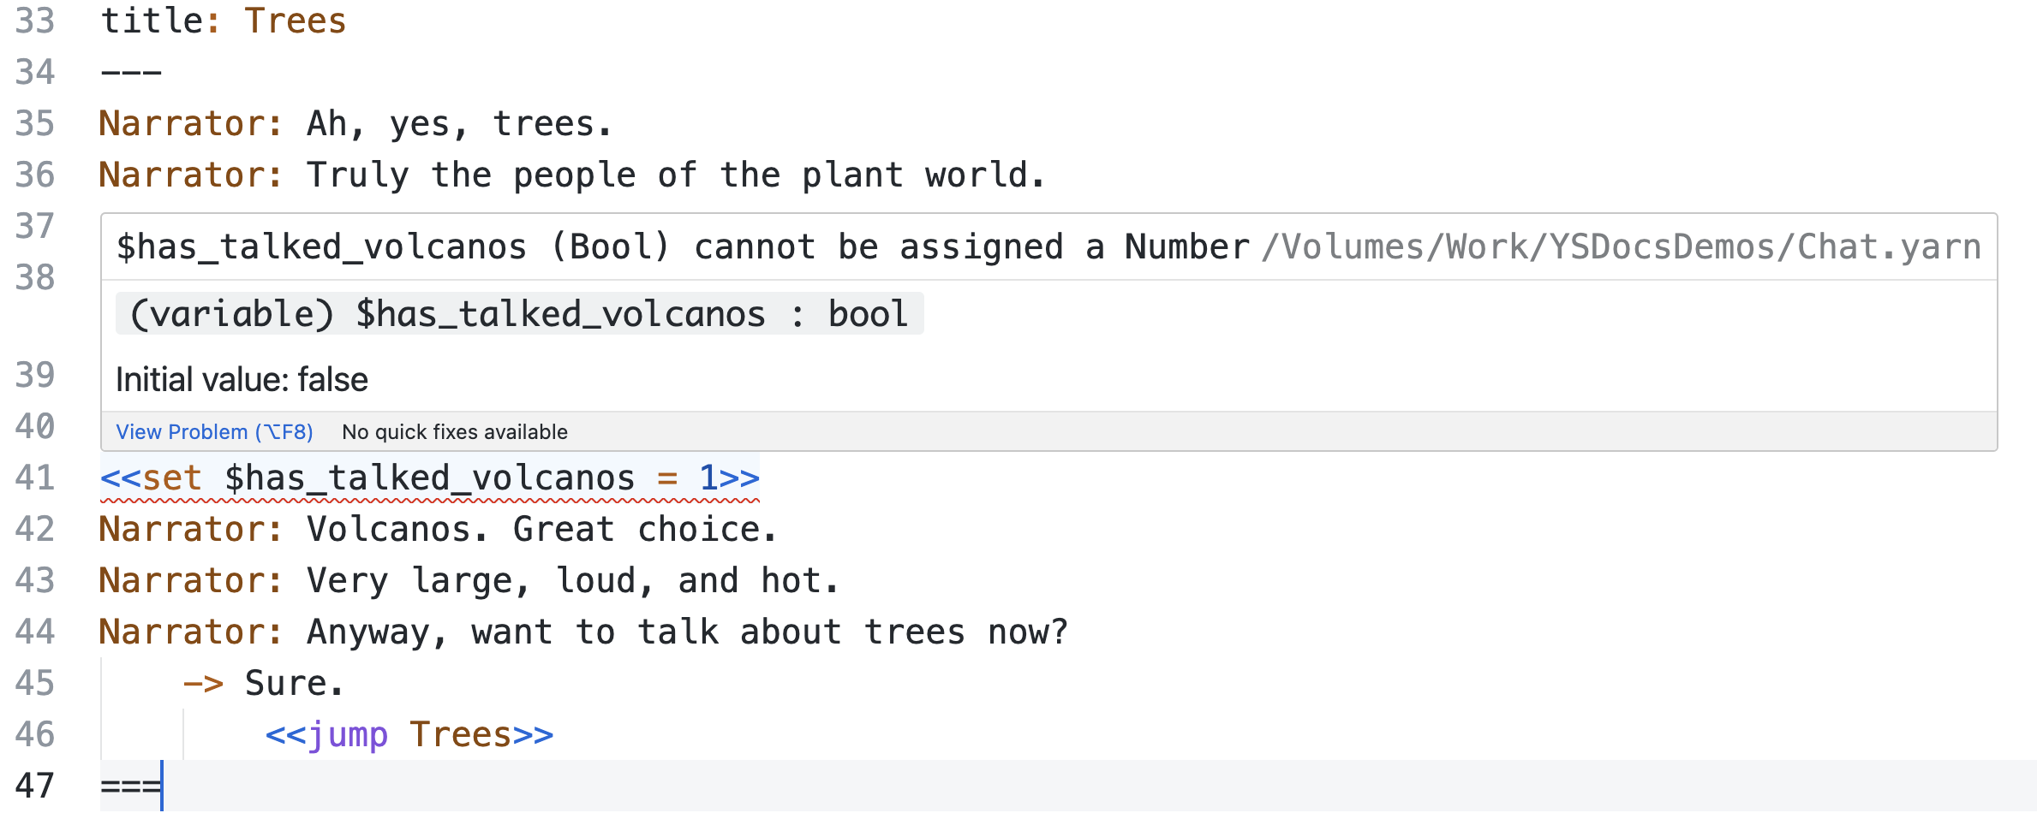
Task: Click the set keyword on line 41
Action: (171, 478)
